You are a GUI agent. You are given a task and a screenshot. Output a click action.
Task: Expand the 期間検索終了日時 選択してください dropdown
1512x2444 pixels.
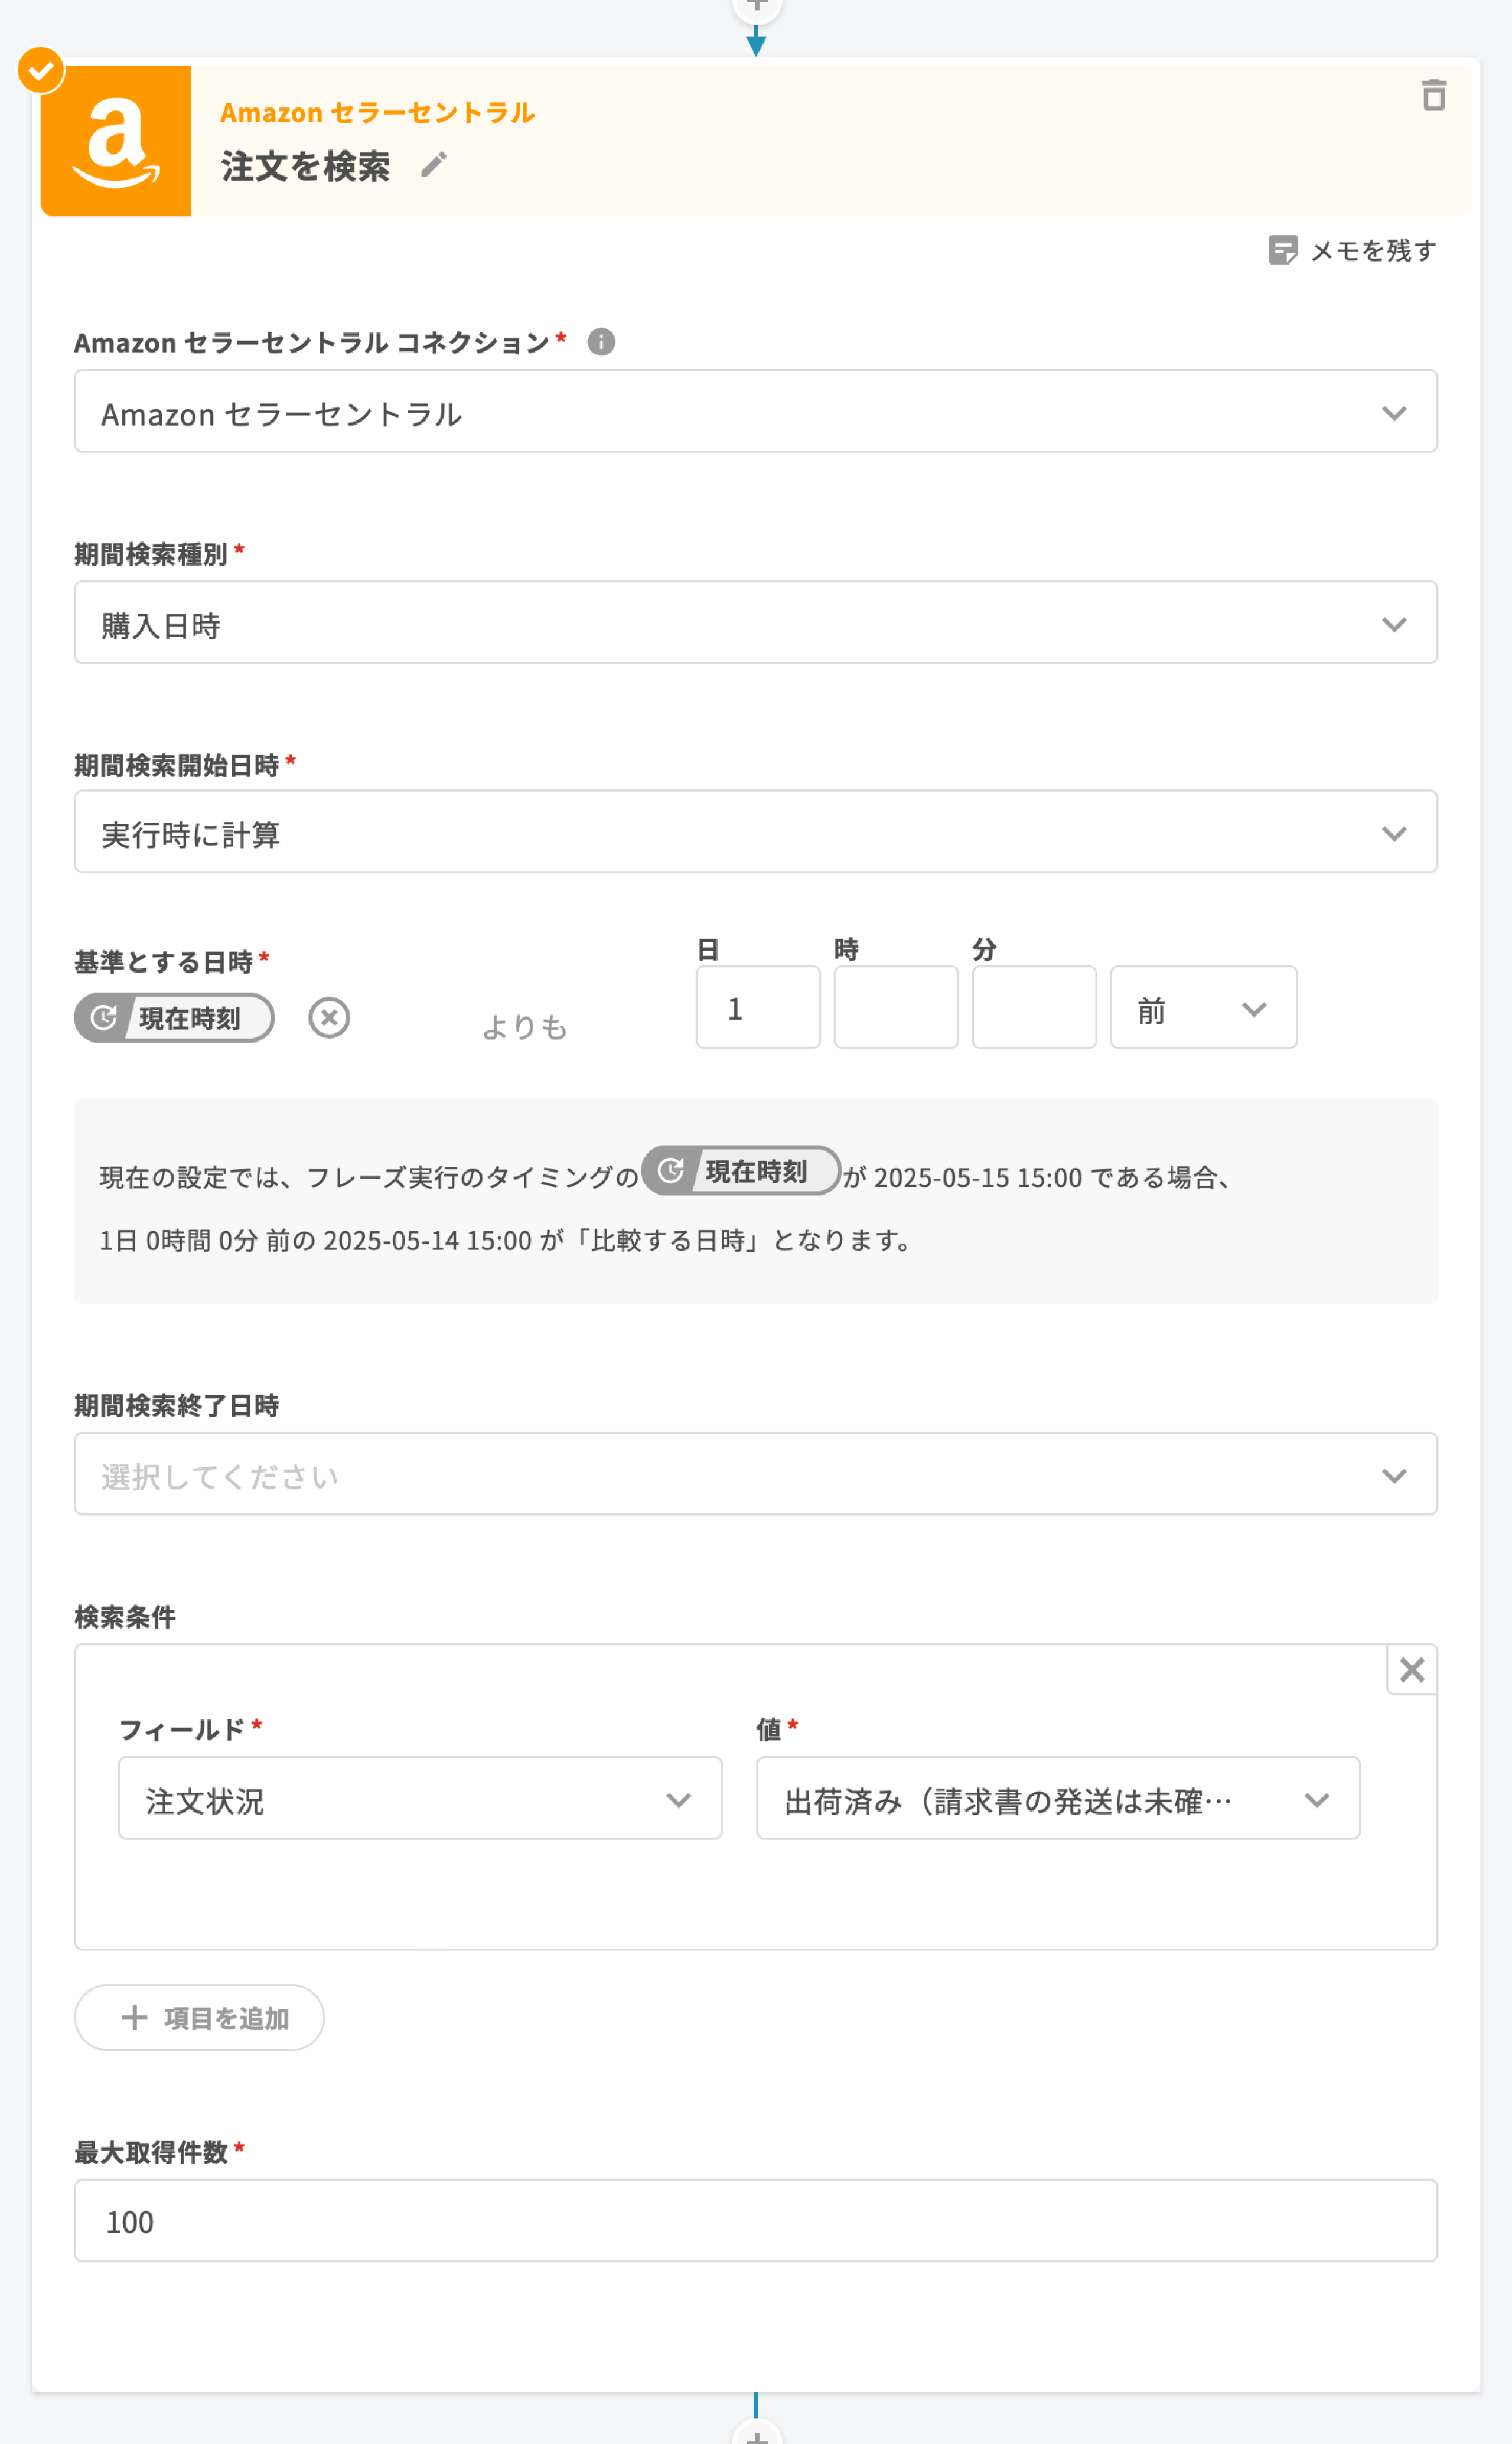pyautogui.click(x=755, y=1474)
